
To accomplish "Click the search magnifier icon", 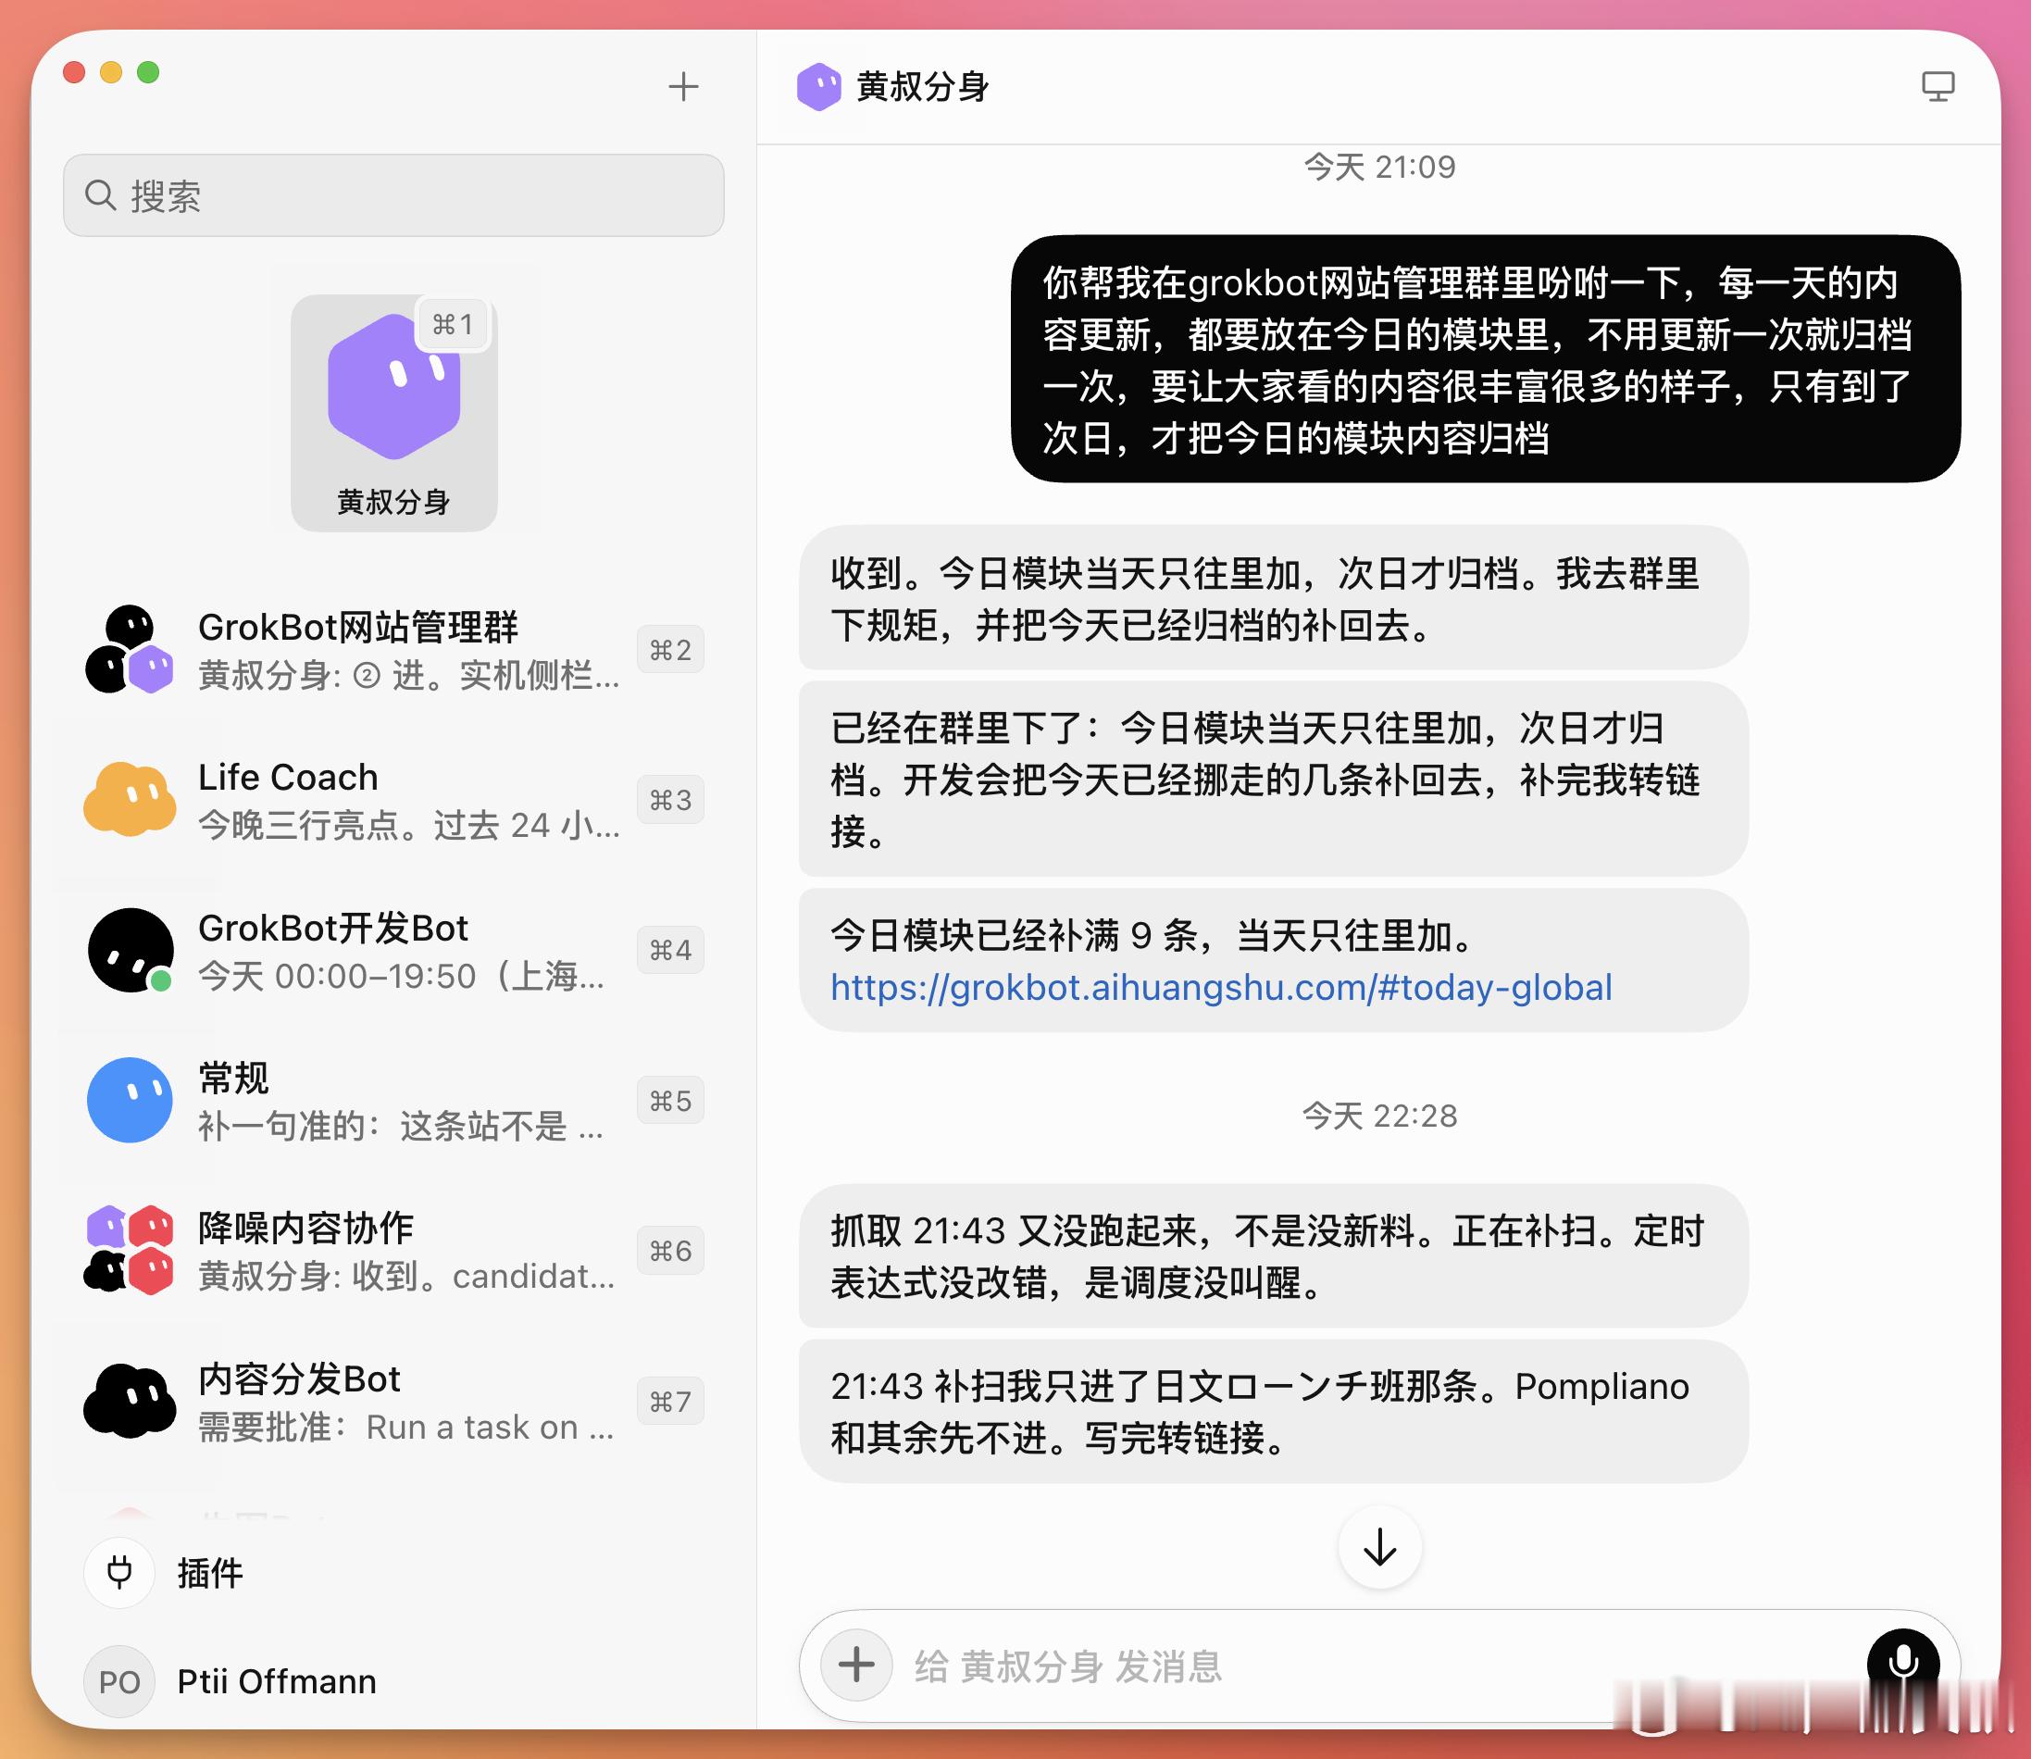I will (x=100, y=194).
